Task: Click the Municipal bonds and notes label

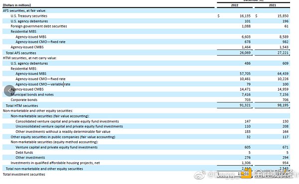Action: pos(32,94)
